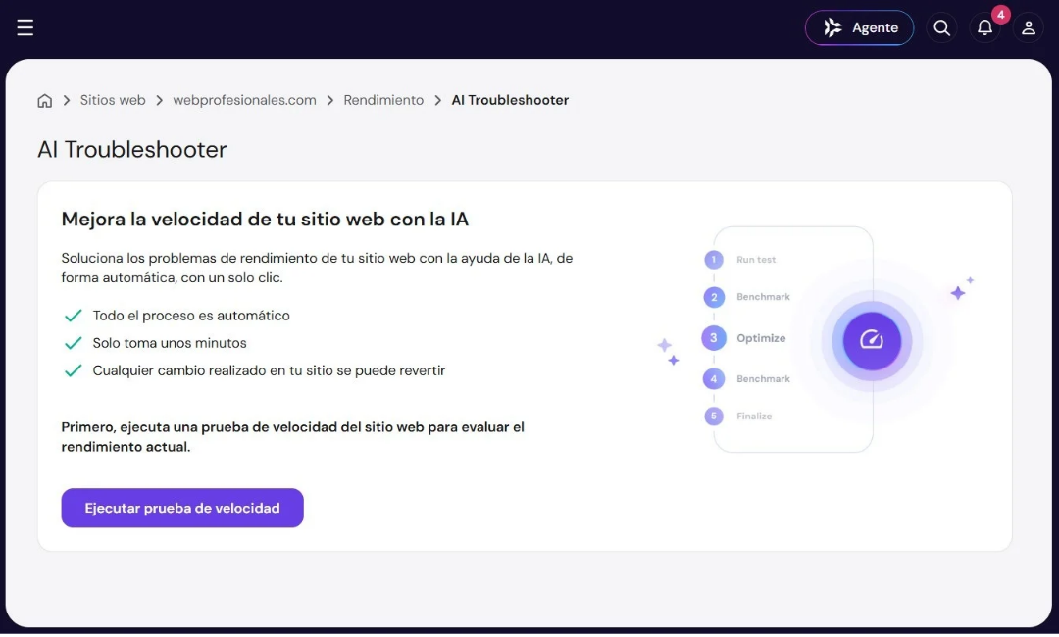Click the step 3 Optimize circle
Screen dimensions: 1059x637
pos(713,338)
